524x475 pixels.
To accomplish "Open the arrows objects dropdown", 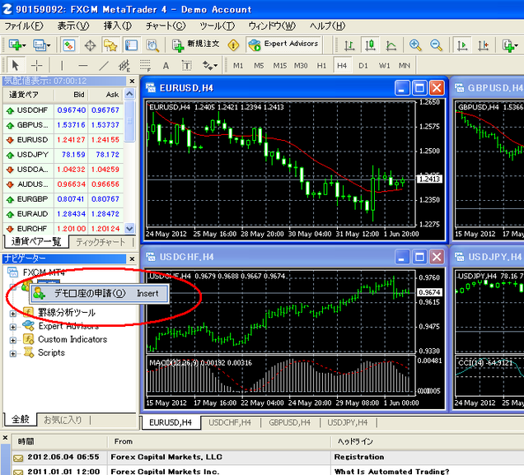I will click(210, 65).
